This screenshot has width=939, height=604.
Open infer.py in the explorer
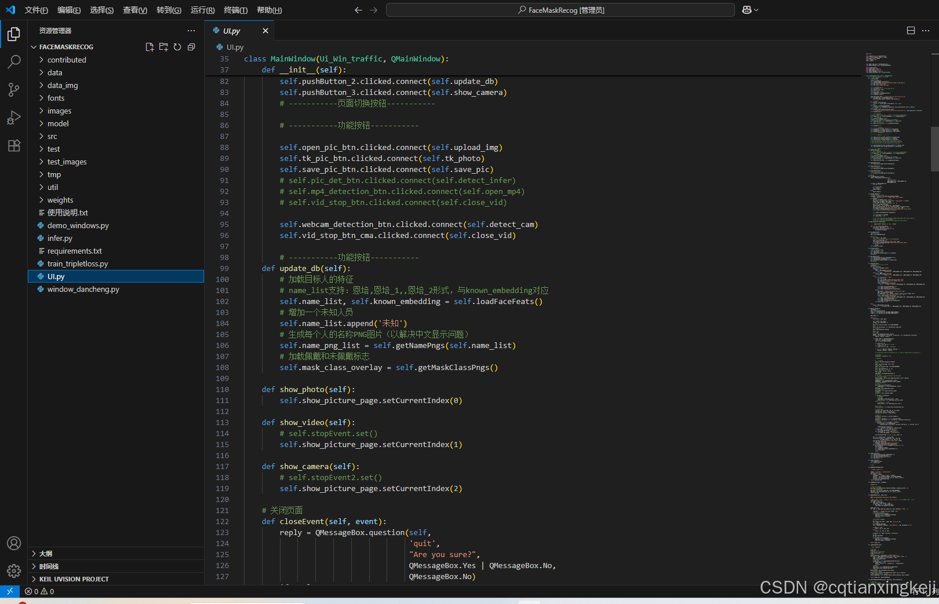click(116, 238)
